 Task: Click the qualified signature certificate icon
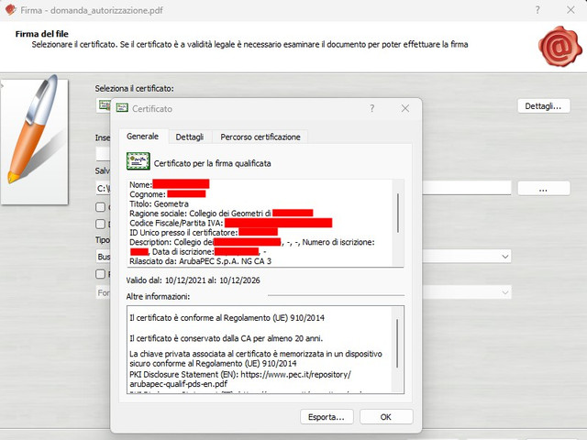point(138,161)
